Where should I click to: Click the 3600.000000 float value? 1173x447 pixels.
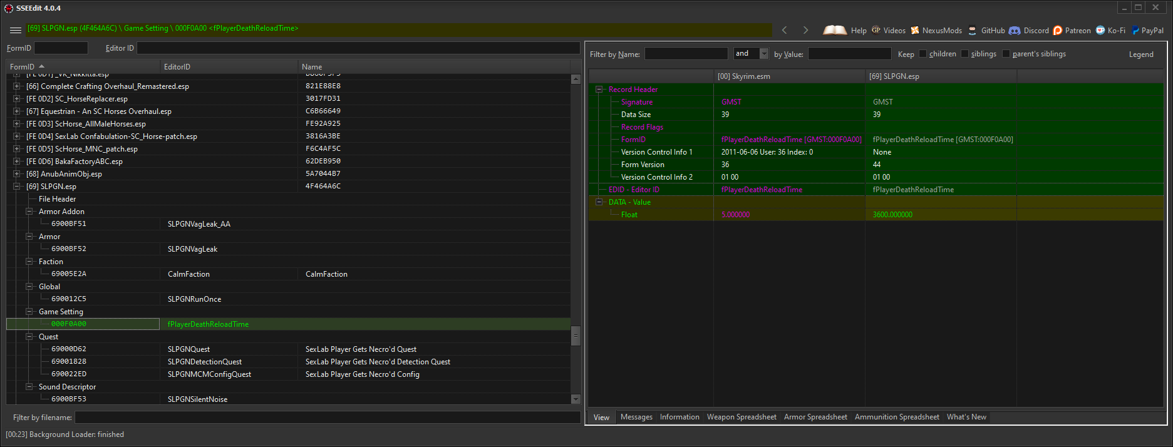click(892, 215)
